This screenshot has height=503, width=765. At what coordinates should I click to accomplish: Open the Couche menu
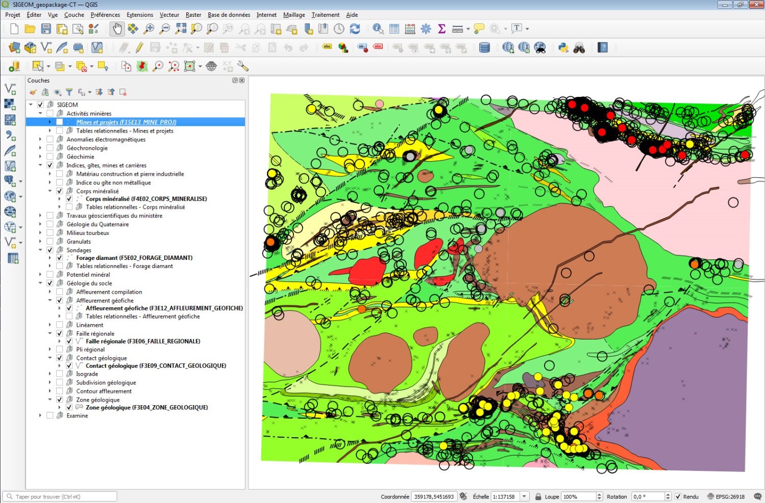[74, 15]
